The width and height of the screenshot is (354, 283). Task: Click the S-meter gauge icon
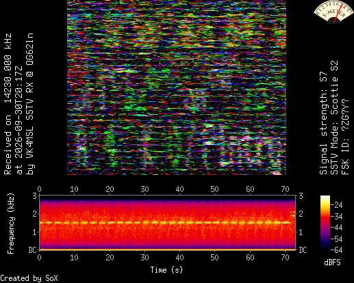pyautogui.click(x=333, y=12)
